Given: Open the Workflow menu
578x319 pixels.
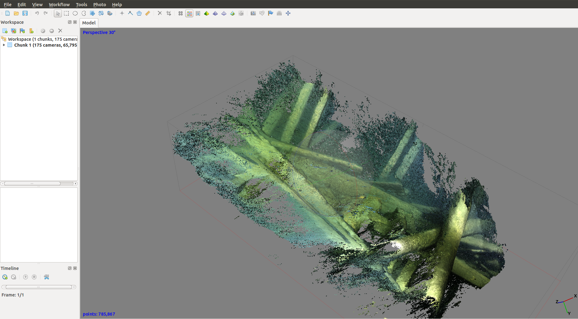Looking at the screenshot, I should 59,5.
